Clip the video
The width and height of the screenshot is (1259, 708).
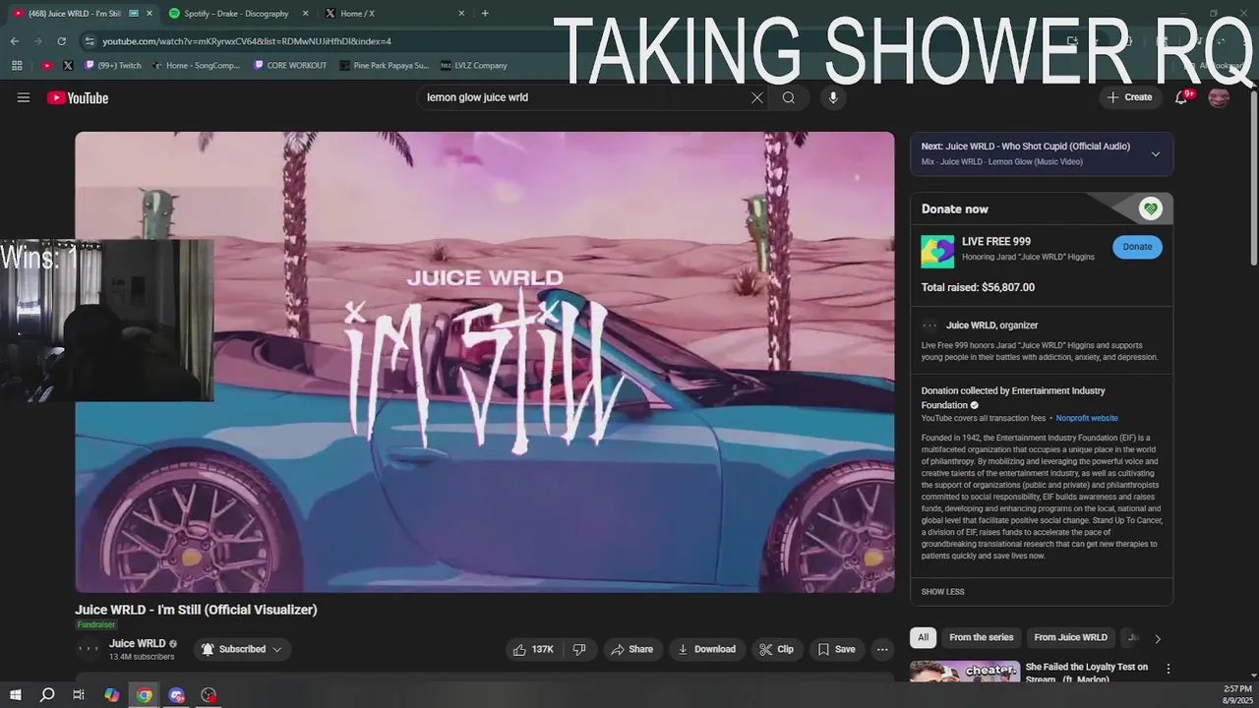(x=777, y=649)
